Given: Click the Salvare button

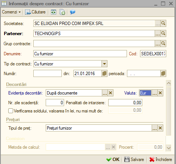Looking at the screenshot, I should [134, 160].
